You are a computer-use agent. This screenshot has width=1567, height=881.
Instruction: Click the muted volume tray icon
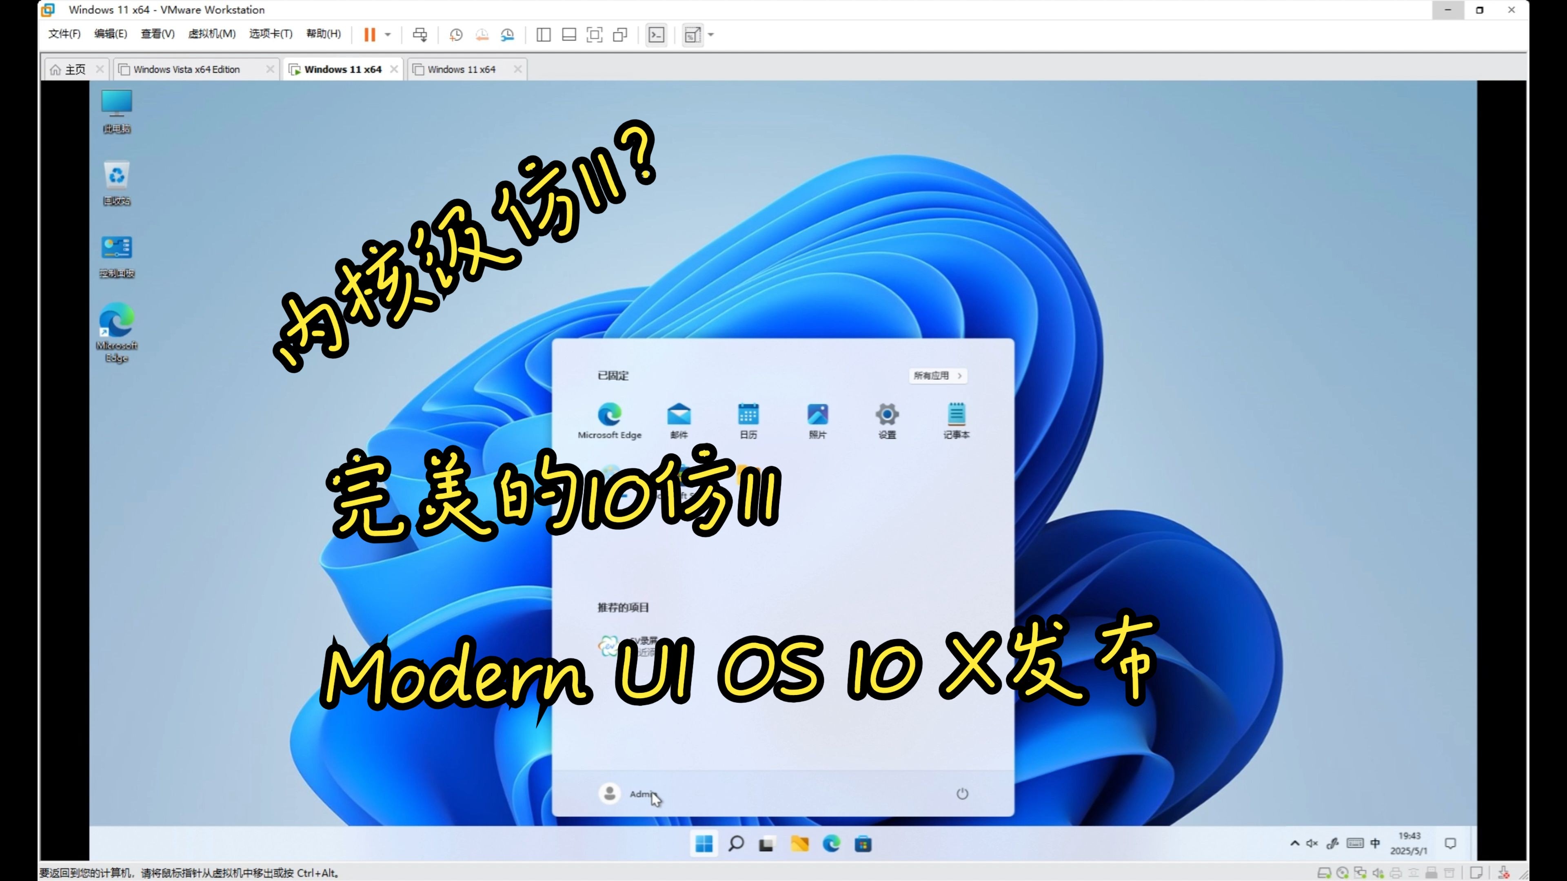pos(1312,843)
